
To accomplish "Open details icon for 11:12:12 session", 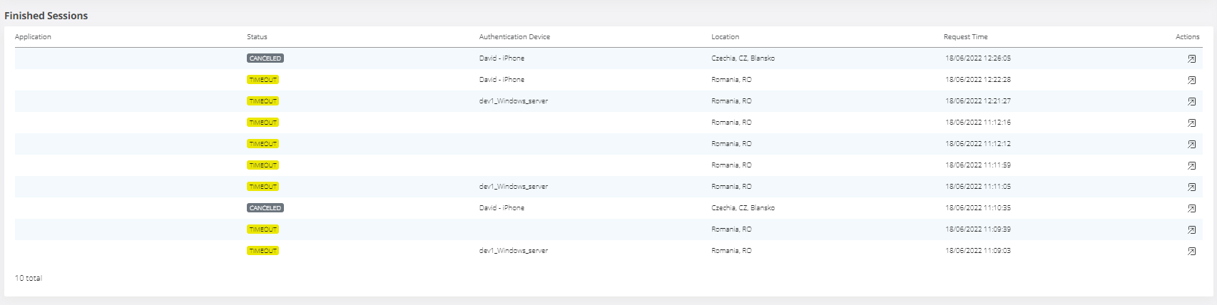I will (x=1191, y=144).
